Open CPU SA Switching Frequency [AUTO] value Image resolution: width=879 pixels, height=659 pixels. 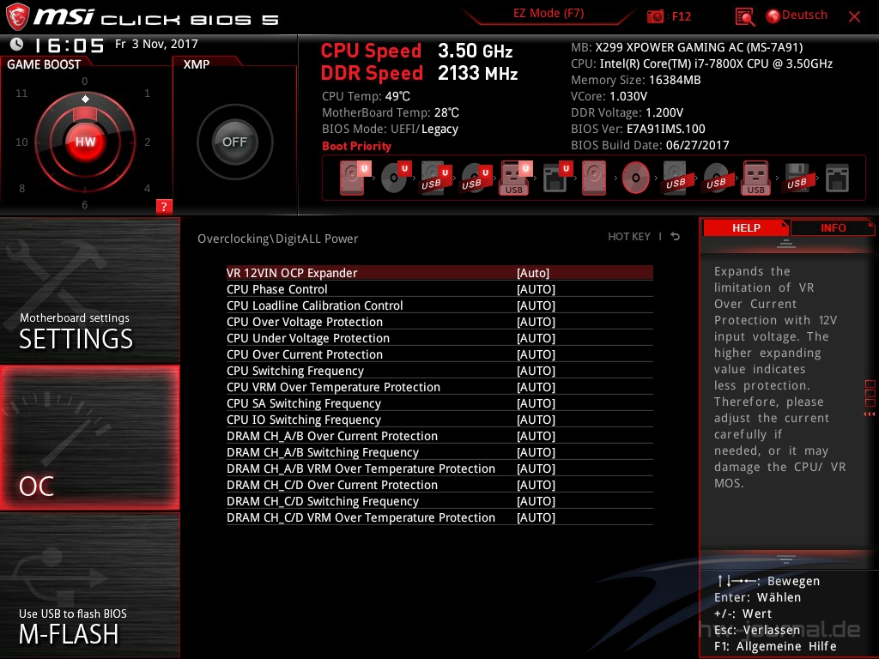(536, 403)
